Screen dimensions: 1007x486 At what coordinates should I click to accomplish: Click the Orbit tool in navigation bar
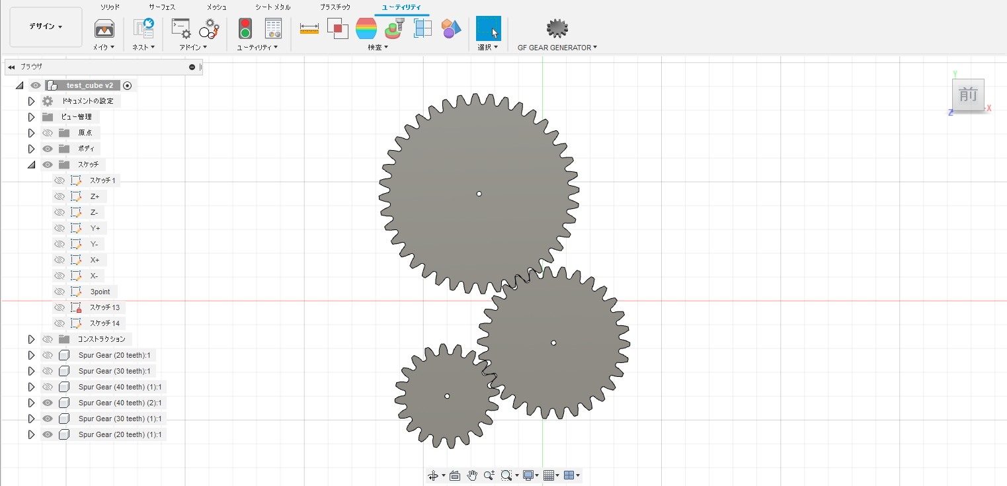[432, 475]
